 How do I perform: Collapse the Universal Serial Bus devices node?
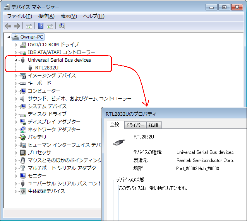(x=16, y=60)
